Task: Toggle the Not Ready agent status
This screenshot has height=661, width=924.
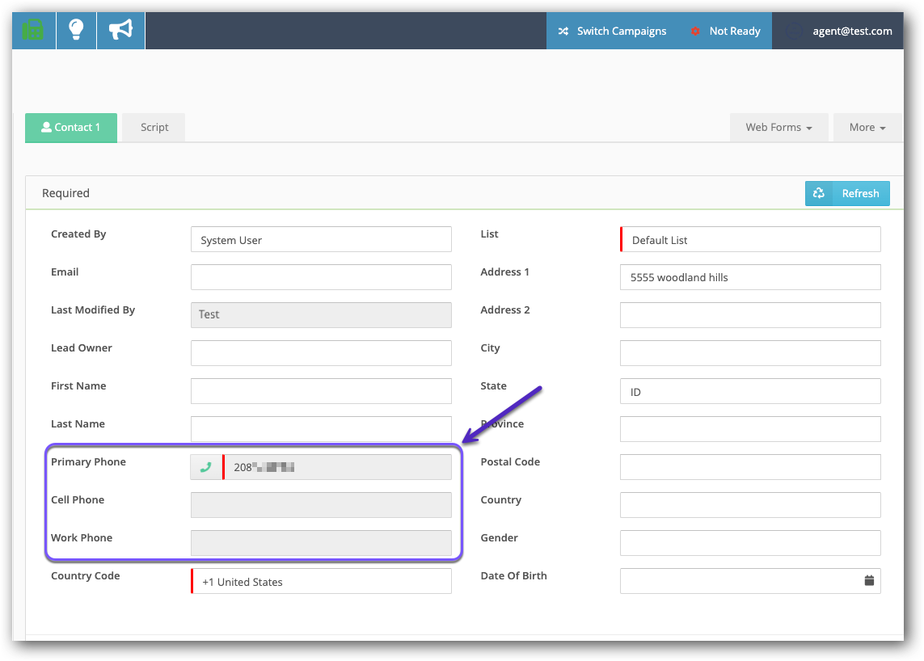Action: 725,32
